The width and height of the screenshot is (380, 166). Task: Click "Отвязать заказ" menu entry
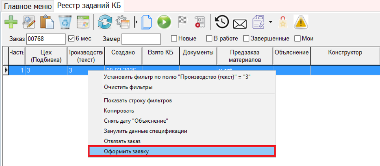122,141
